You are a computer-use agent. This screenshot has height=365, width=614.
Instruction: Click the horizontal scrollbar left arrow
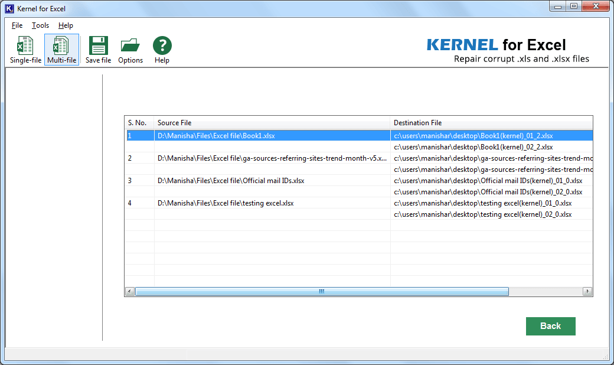click(130, 291)
